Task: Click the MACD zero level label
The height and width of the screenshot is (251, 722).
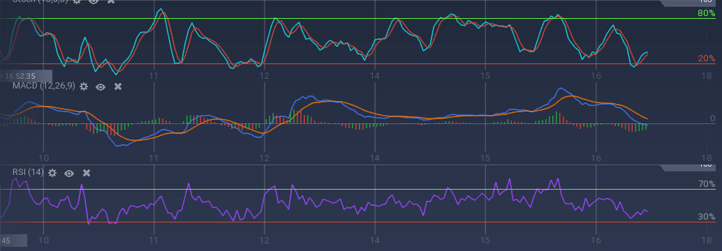Action: click(712, 119)
